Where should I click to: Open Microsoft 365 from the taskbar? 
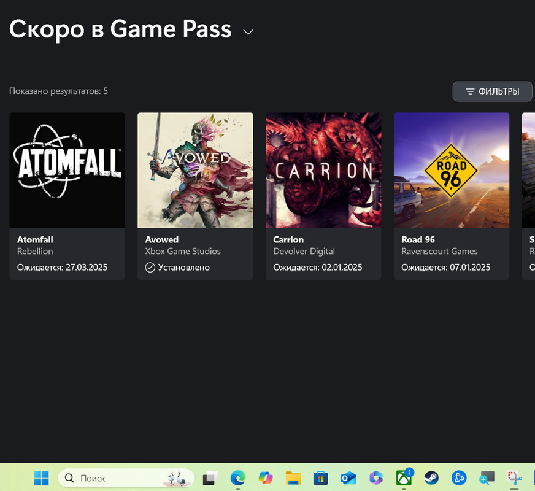pyautogui.click(x=376, y=478)
